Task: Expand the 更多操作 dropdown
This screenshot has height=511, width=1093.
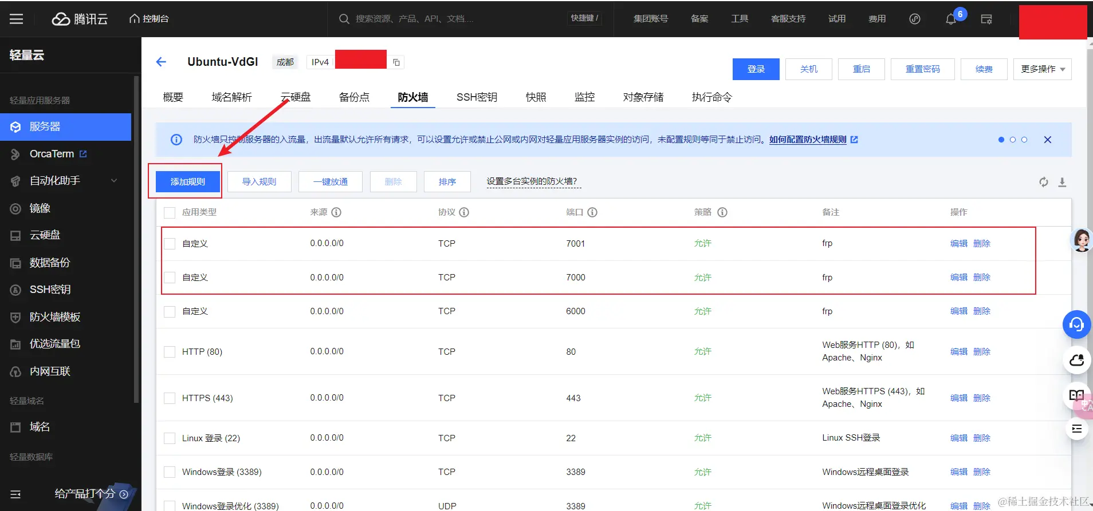Action: (x=1042, y=69)
